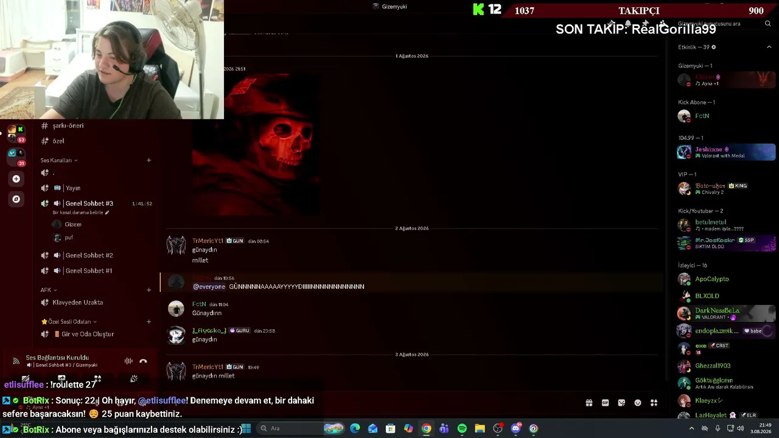
Task: Toggle noise suppression in the voice panel
Action: tap(128, 361)
